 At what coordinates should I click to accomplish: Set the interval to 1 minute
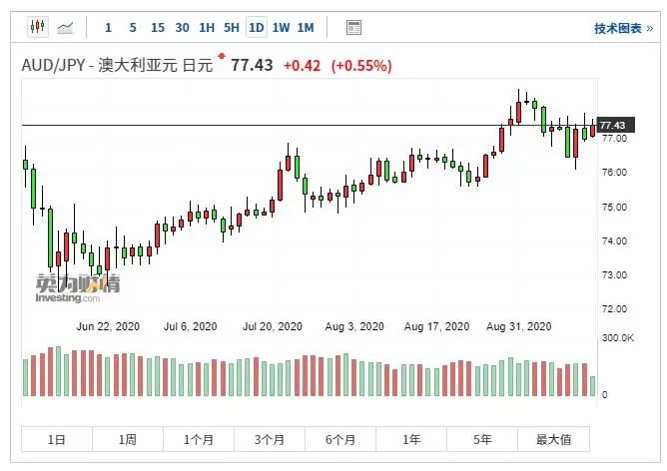click(108, 28)
